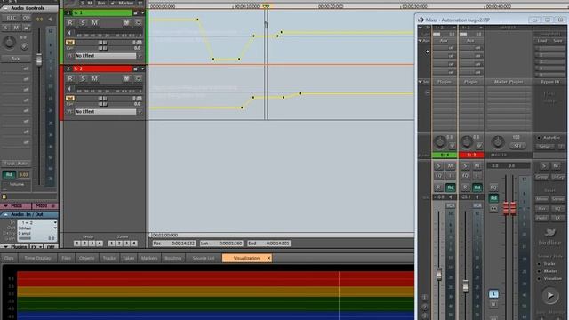Switch to the Markers tab

pos(149,259)
